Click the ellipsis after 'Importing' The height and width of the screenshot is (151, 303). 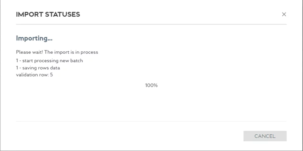50,39
